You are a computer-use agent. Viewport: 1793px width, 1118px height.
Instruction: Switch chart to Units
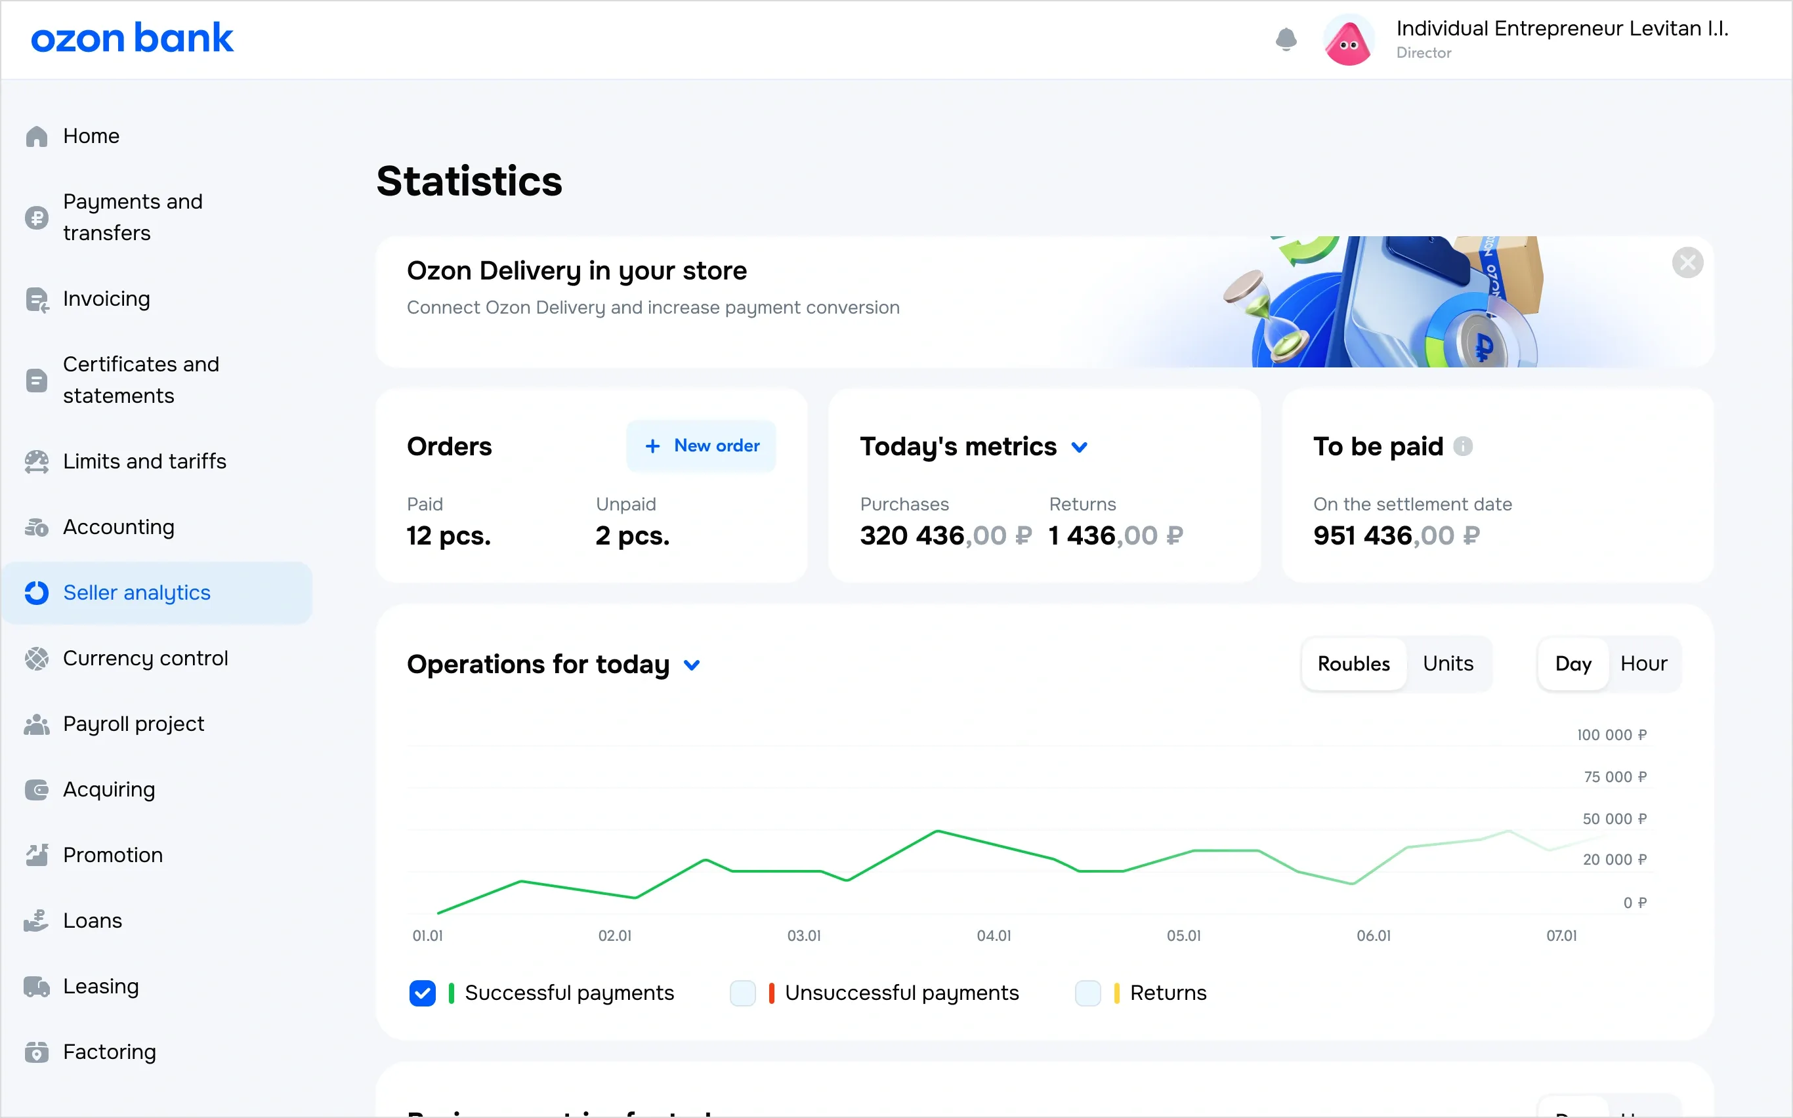pyautogui.click(x=1448, y=664)
